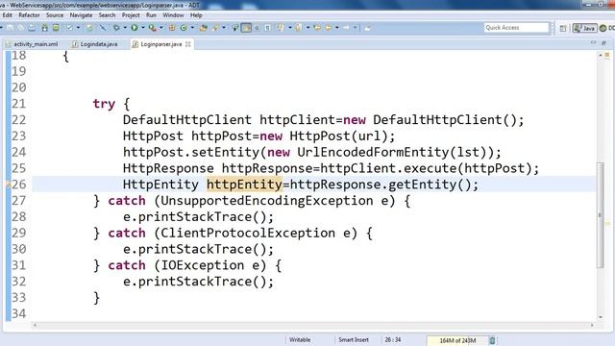Click the heap status 164M of 243M bar
This screenshot has width=615, height=346.
457,340
